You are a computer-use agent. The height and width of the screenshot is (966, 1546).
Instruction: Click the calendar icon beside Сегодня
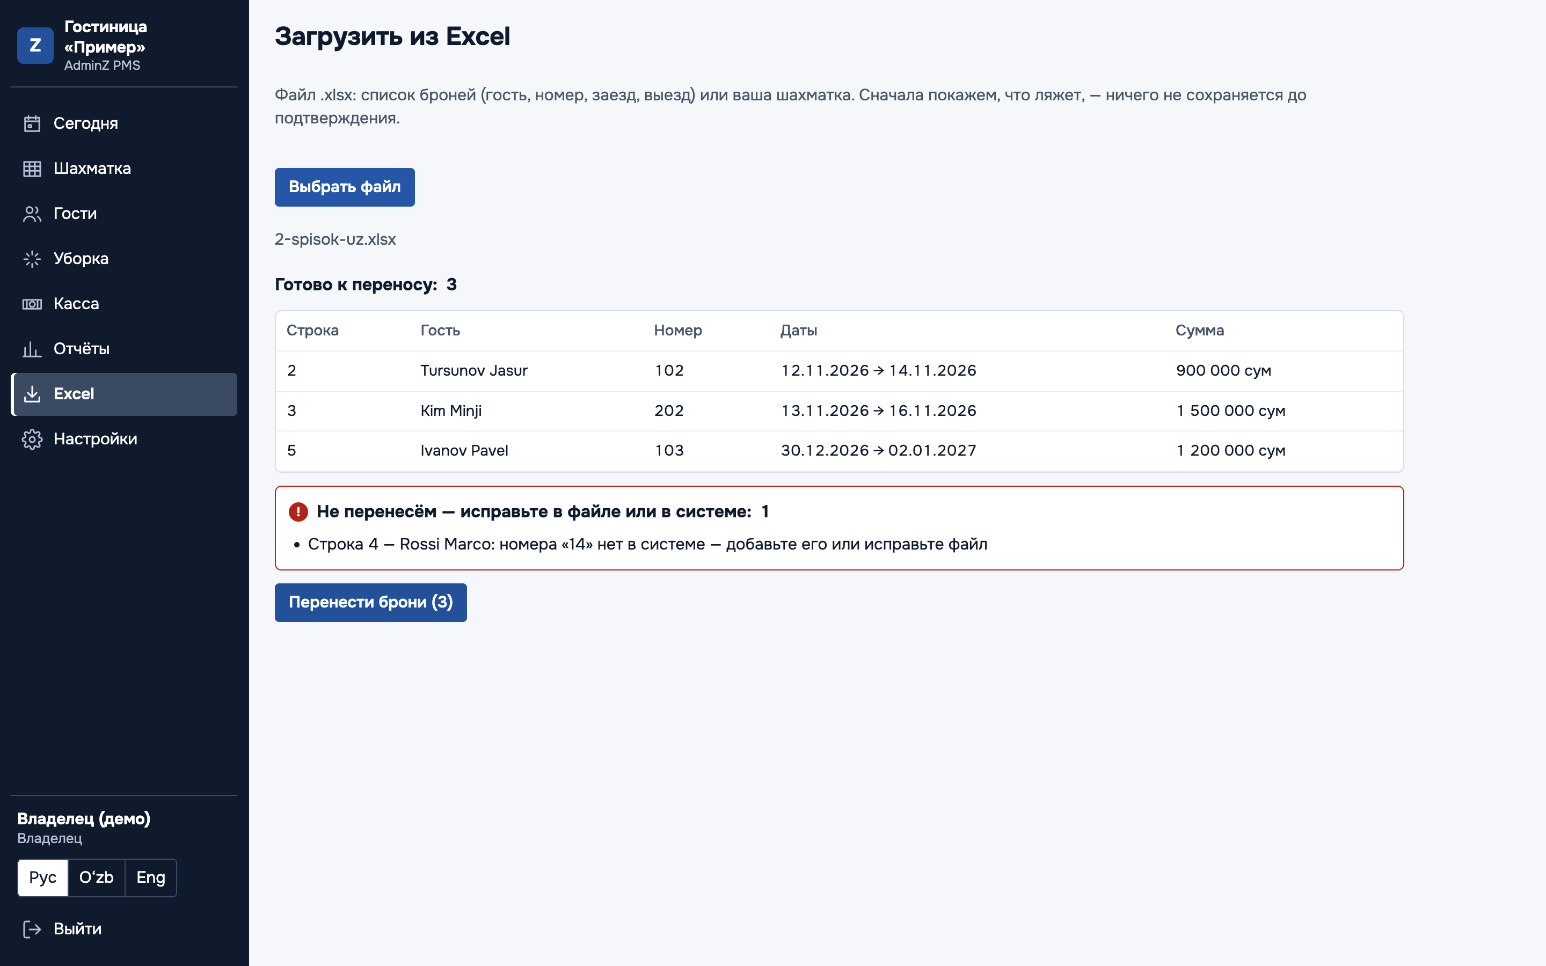[x=32, y=123]
